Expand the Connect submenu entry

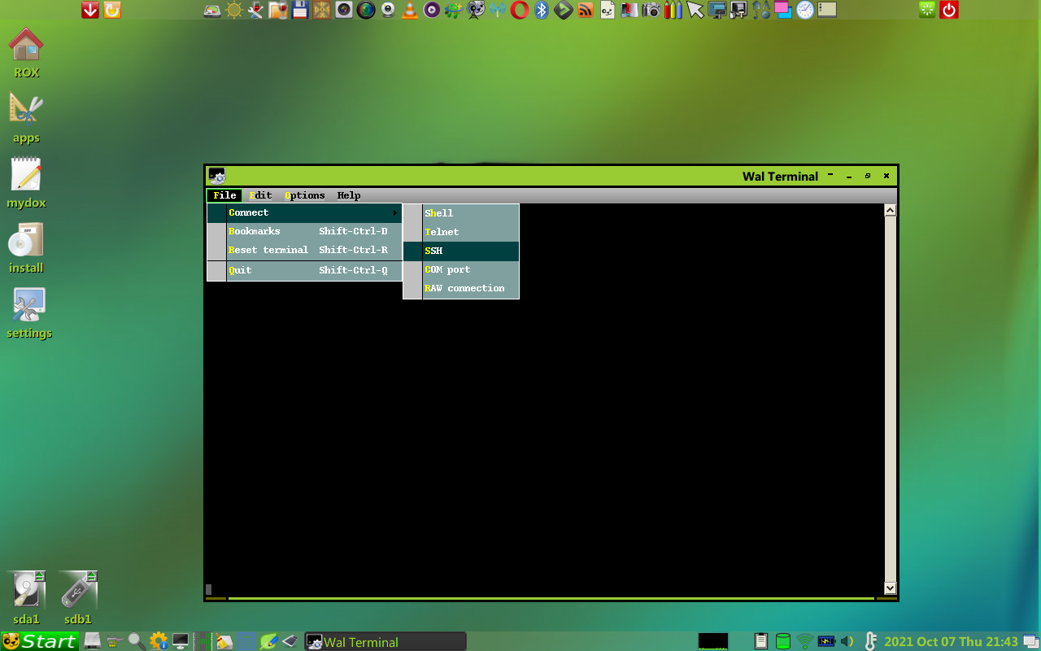coord(305,212)
